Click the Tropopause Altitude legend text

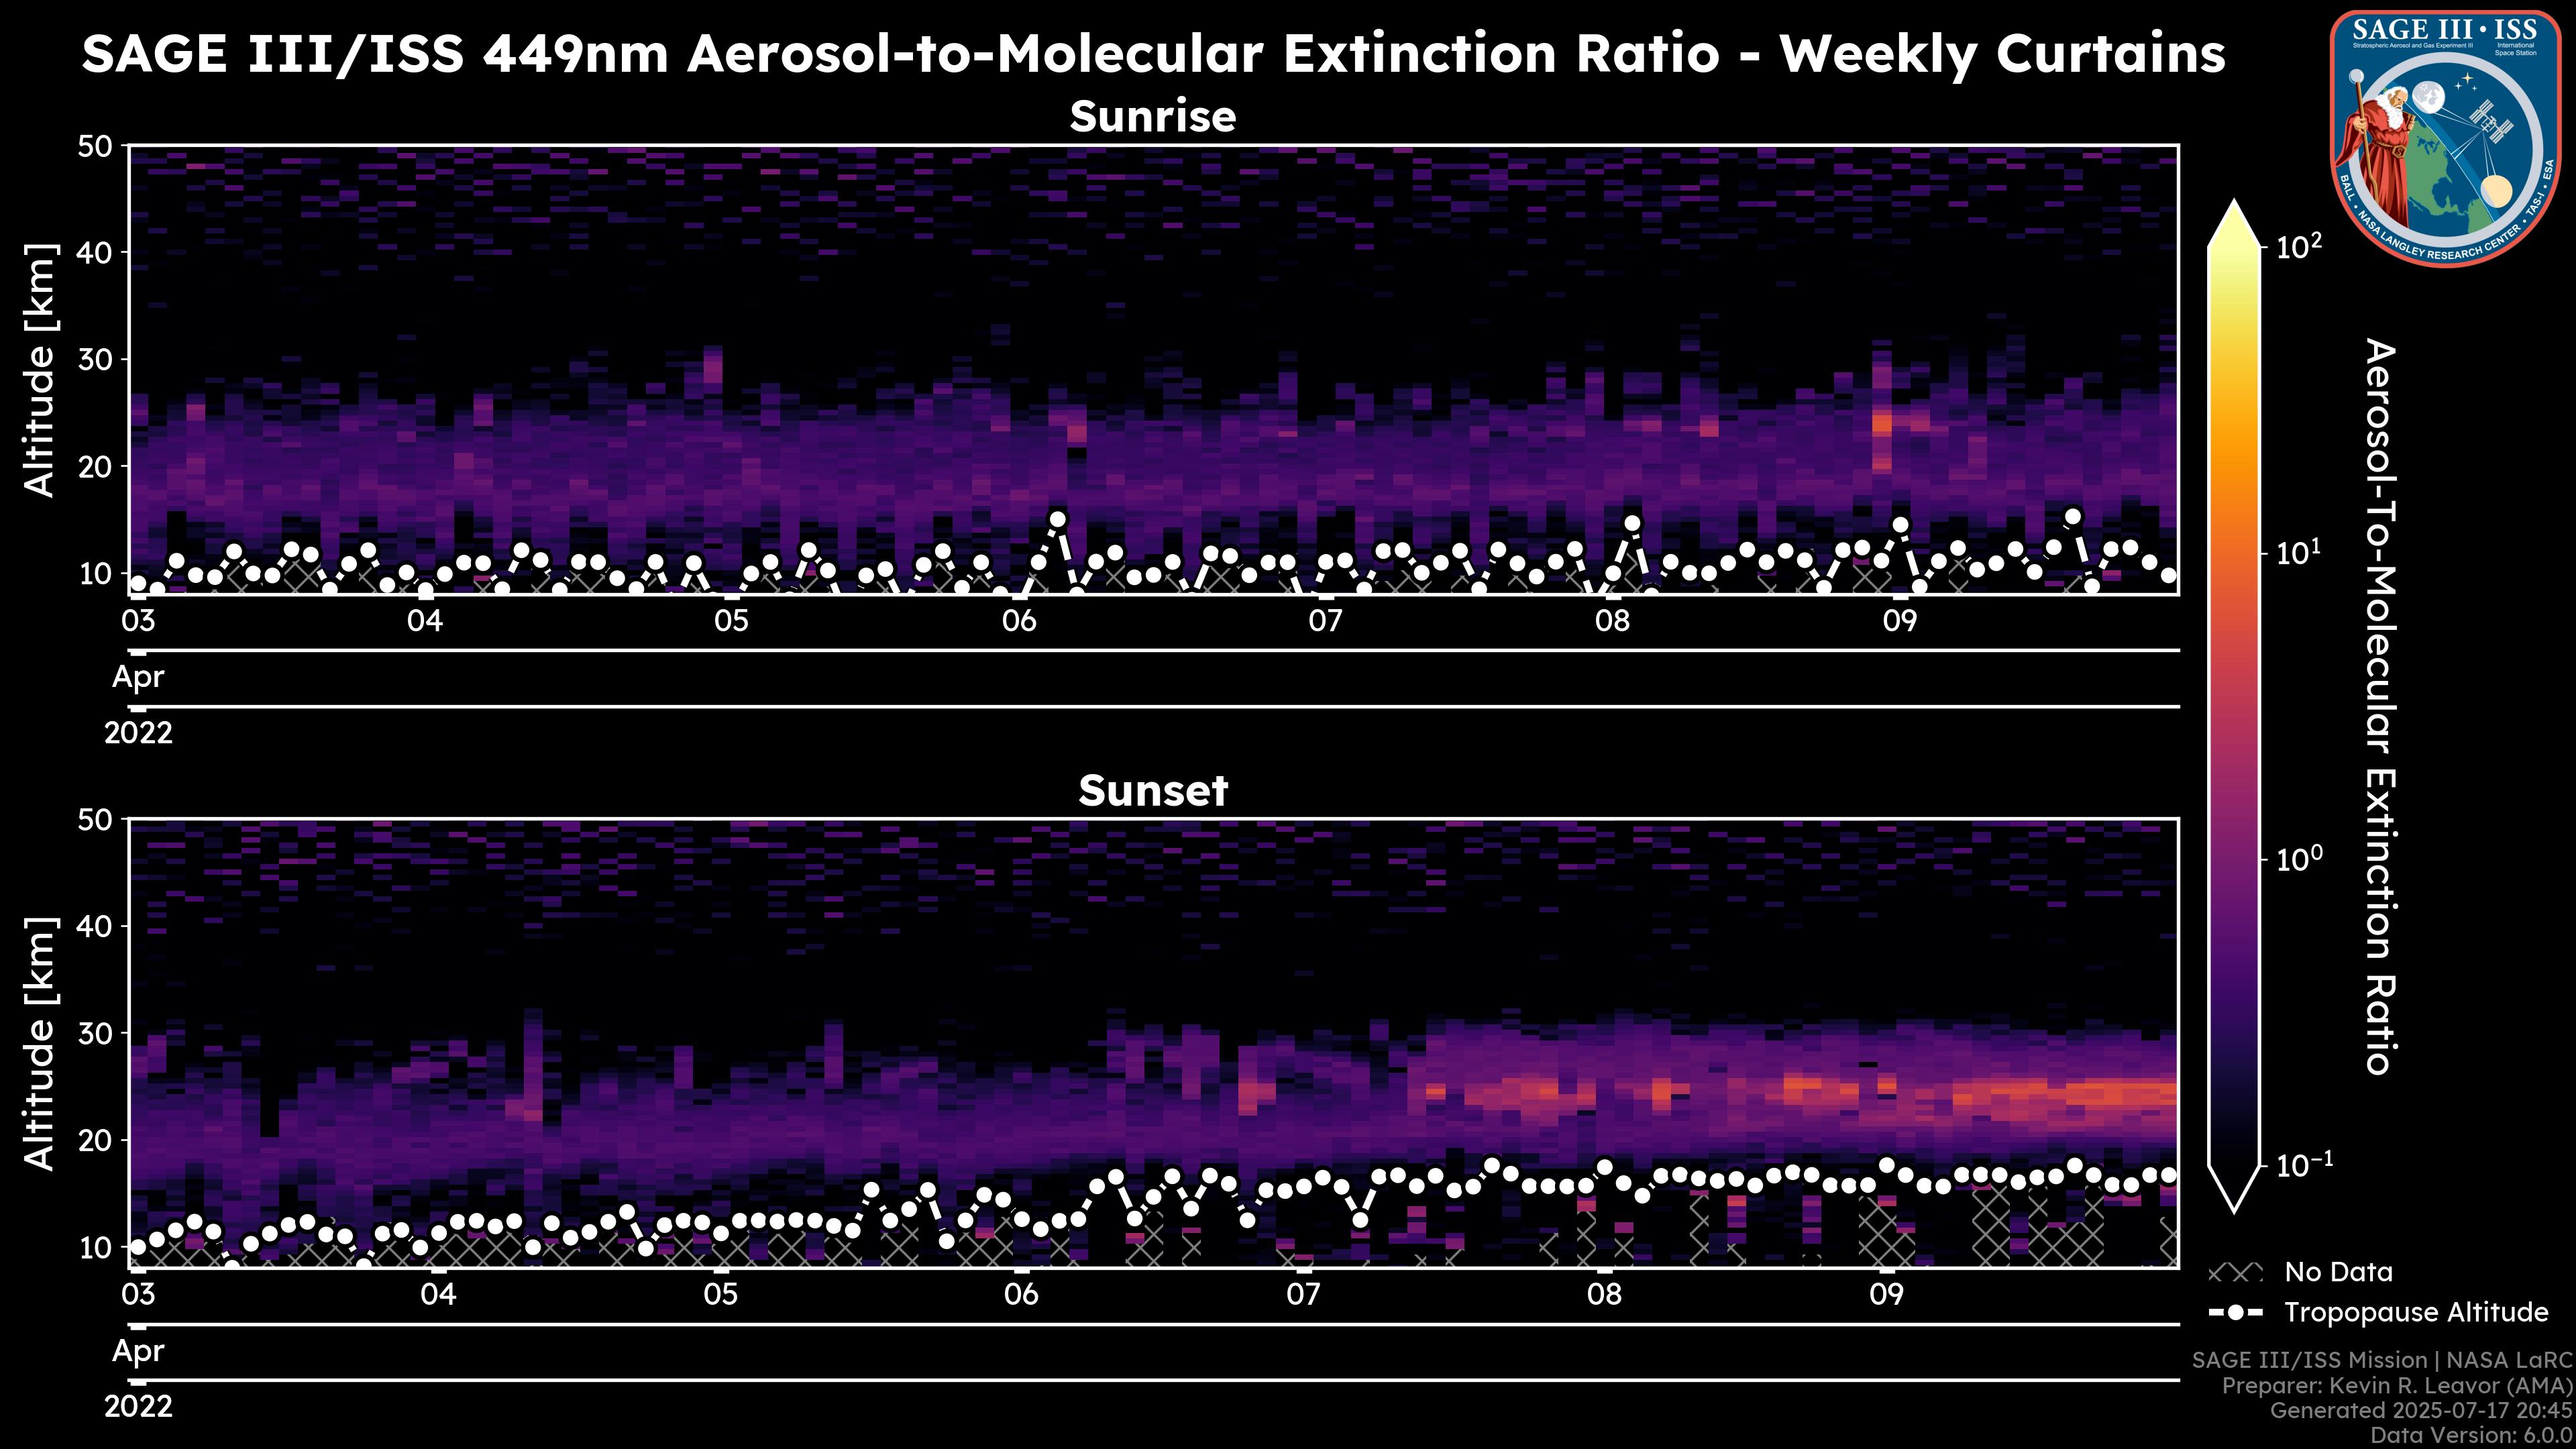(2416, 1312)
